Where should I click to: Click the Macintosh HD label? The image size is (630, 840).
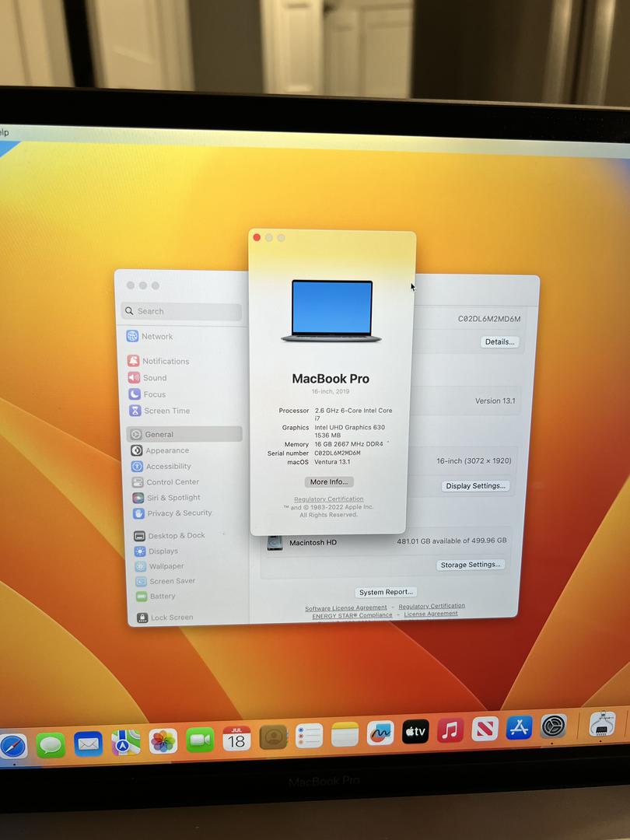[x=313, y=543]
